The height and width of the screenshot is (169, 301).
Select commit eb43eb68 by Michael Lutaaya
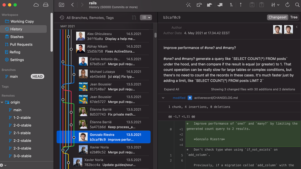point(114,74)
